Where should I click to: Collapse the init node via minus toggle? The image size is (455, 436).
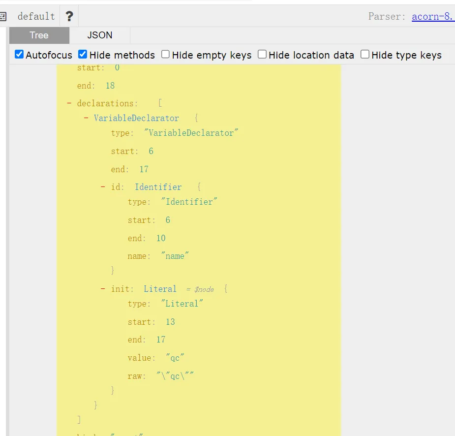click(x=103, y=289)
